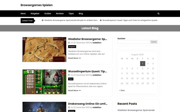Click date On 22. November 2023 on Wurzelimperium post

(x=80, y=75)
